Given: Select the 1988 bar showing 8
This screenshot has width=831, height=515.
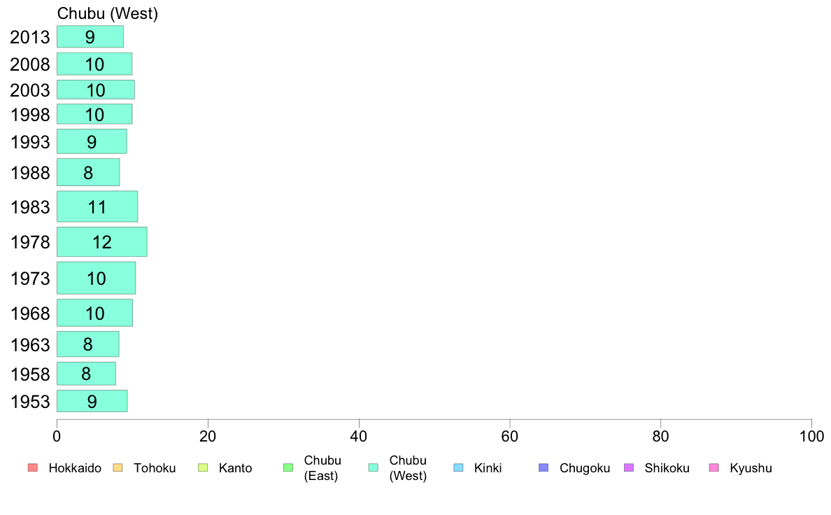Looking at the screenshot, I should [88, 172].
